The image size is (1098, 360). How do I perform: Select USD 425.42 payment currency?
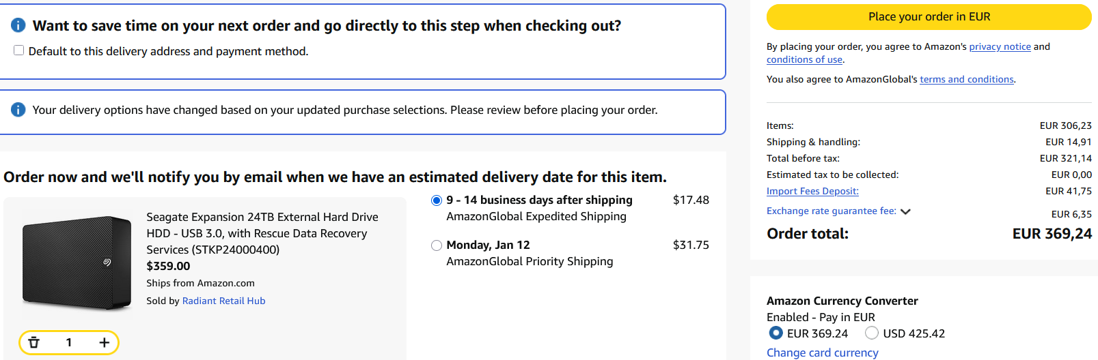(871, 333)
